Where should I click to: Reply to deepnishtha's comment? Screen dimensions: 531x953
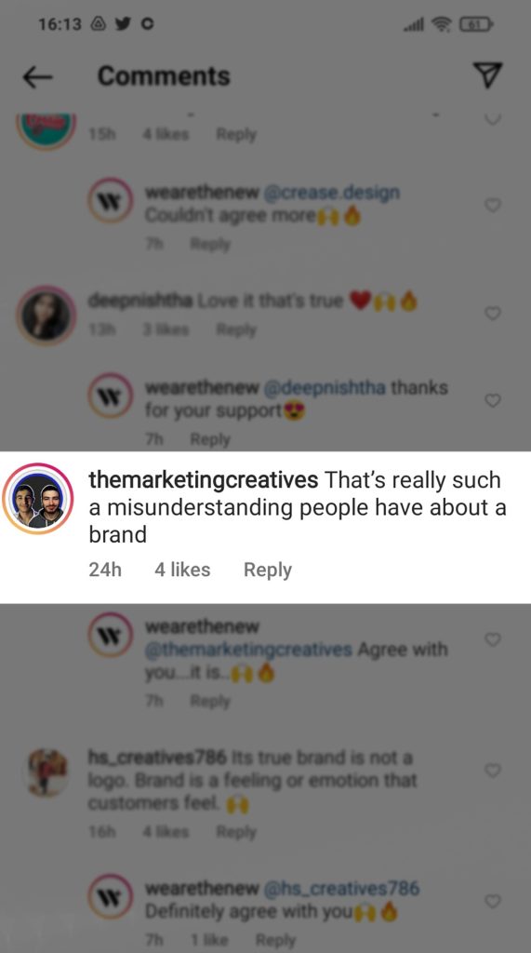coord(236,329)
